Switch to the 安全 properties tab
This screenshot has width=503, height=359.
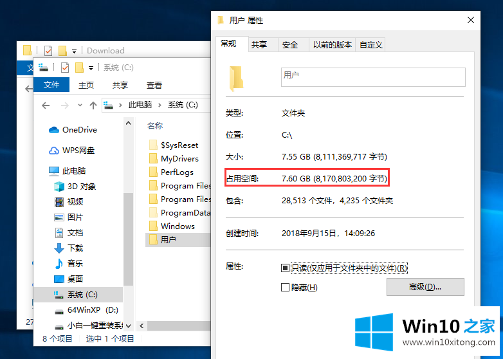(293, 44)
